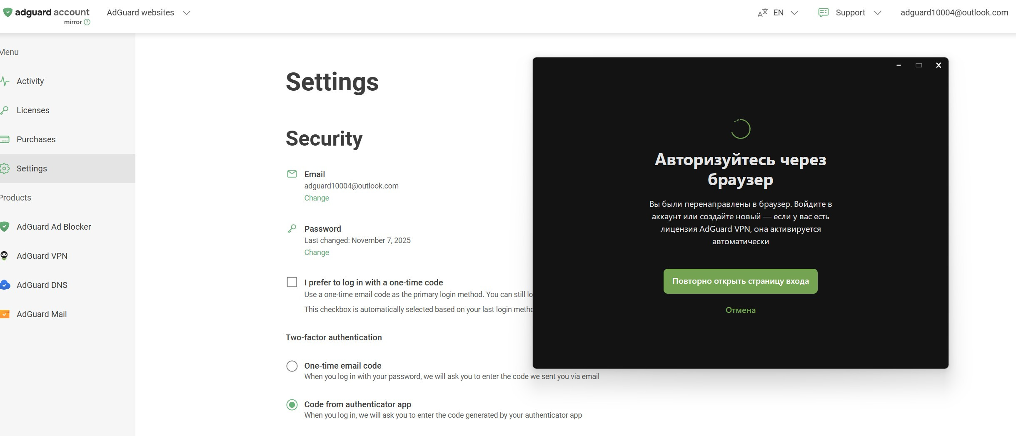Click the 'Products' sidebar section label
The height and width of the screenshot is (436, 1016).
point(15,198)
